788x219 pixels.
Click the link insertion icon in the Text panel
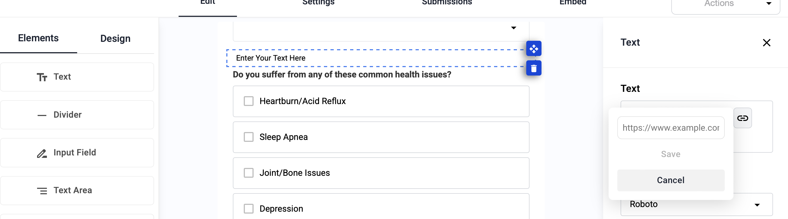point(743,118)
